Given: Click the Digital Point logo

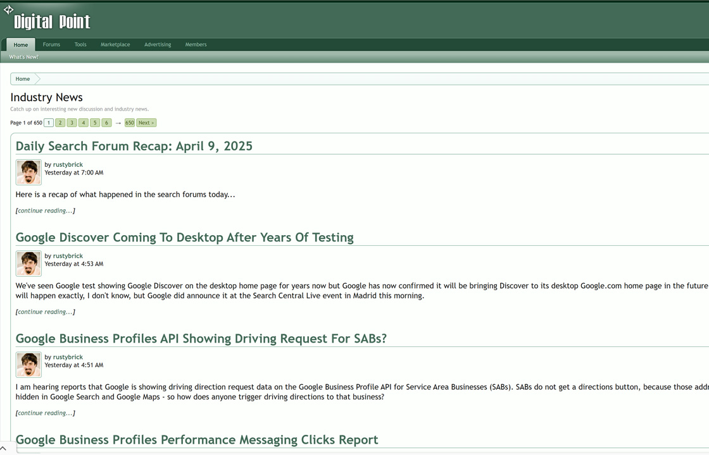Looking at the screenshot, I should pos(47,19).
